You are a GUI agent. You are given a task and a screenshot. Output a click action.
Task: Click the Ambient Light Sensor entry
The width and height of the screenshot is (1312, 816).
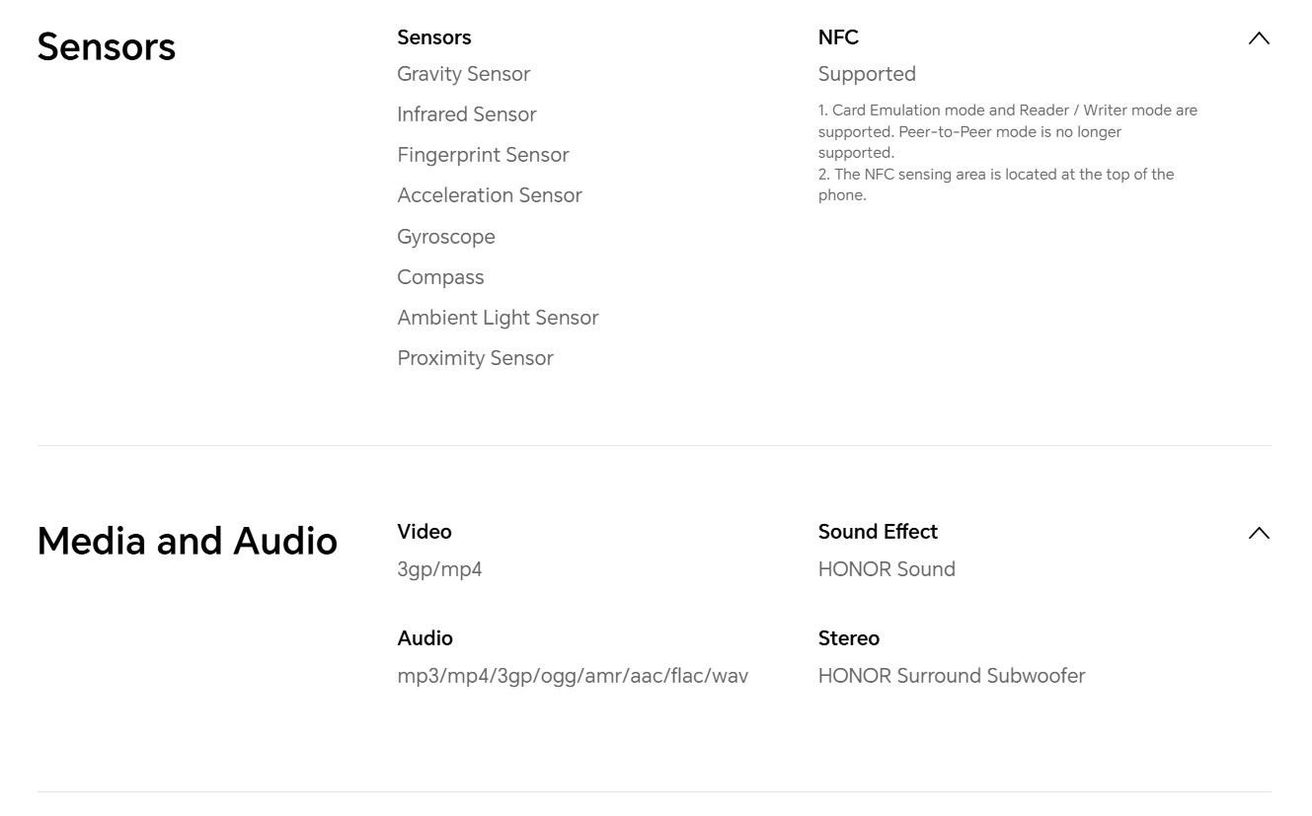coord(498,318)
